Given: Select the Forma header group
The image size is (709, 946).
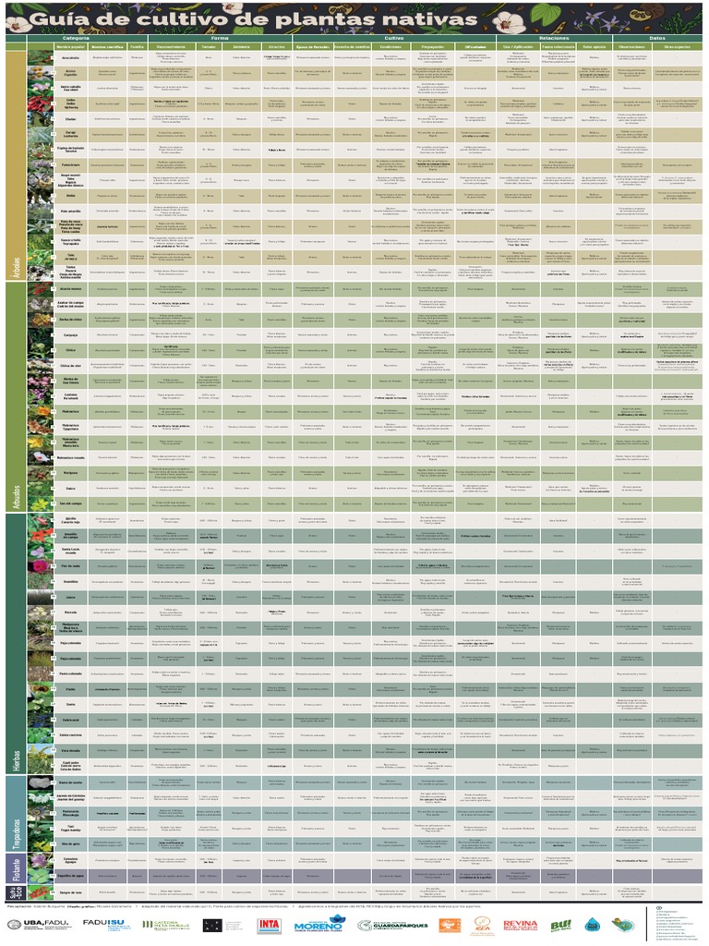Looking at the screenshot, I should click(x=220, y=38).
